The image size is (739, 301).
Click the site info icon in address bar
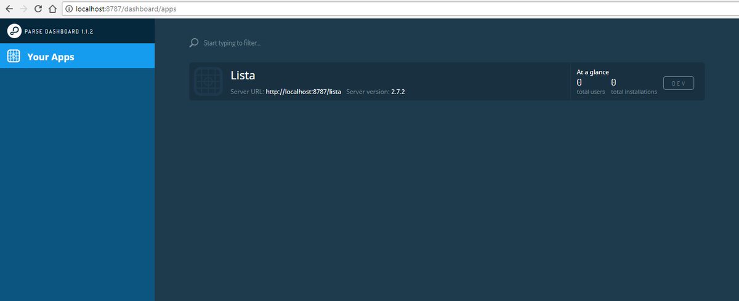point(69,9)
